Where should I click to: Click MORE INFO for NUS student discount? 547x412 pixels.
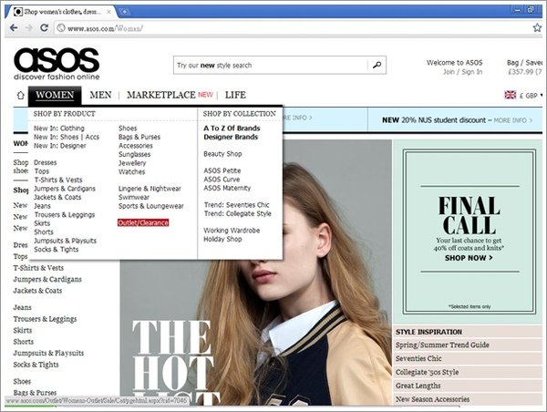512,120
